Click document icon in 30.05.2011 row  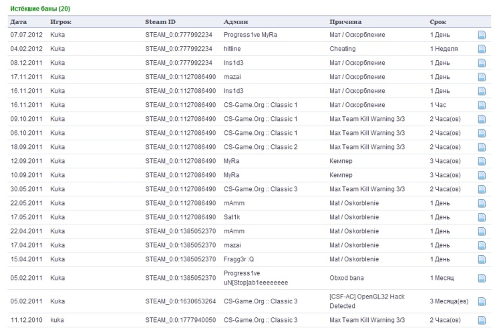pos(482,190)
